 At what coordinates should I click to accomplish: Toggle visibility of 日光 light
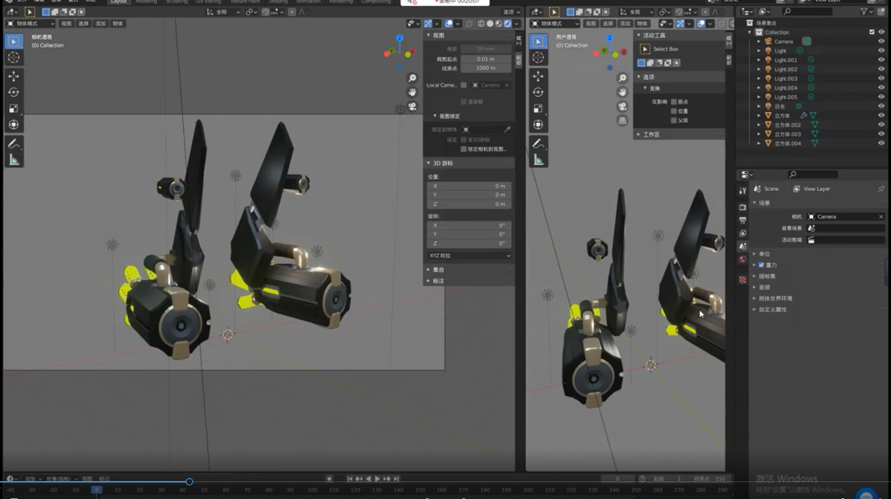[x=882, y=106]
